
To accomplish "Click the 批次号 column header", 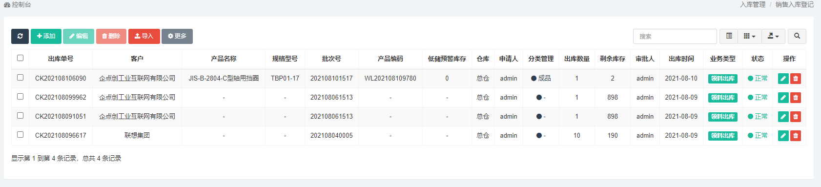I will 331,59.
